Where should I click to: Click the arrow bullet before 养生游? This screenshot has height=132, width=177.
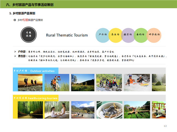15,56
